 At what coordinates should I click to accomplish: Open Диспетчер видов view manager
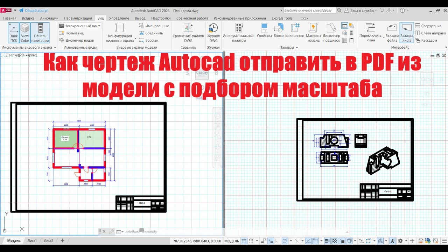76,40
